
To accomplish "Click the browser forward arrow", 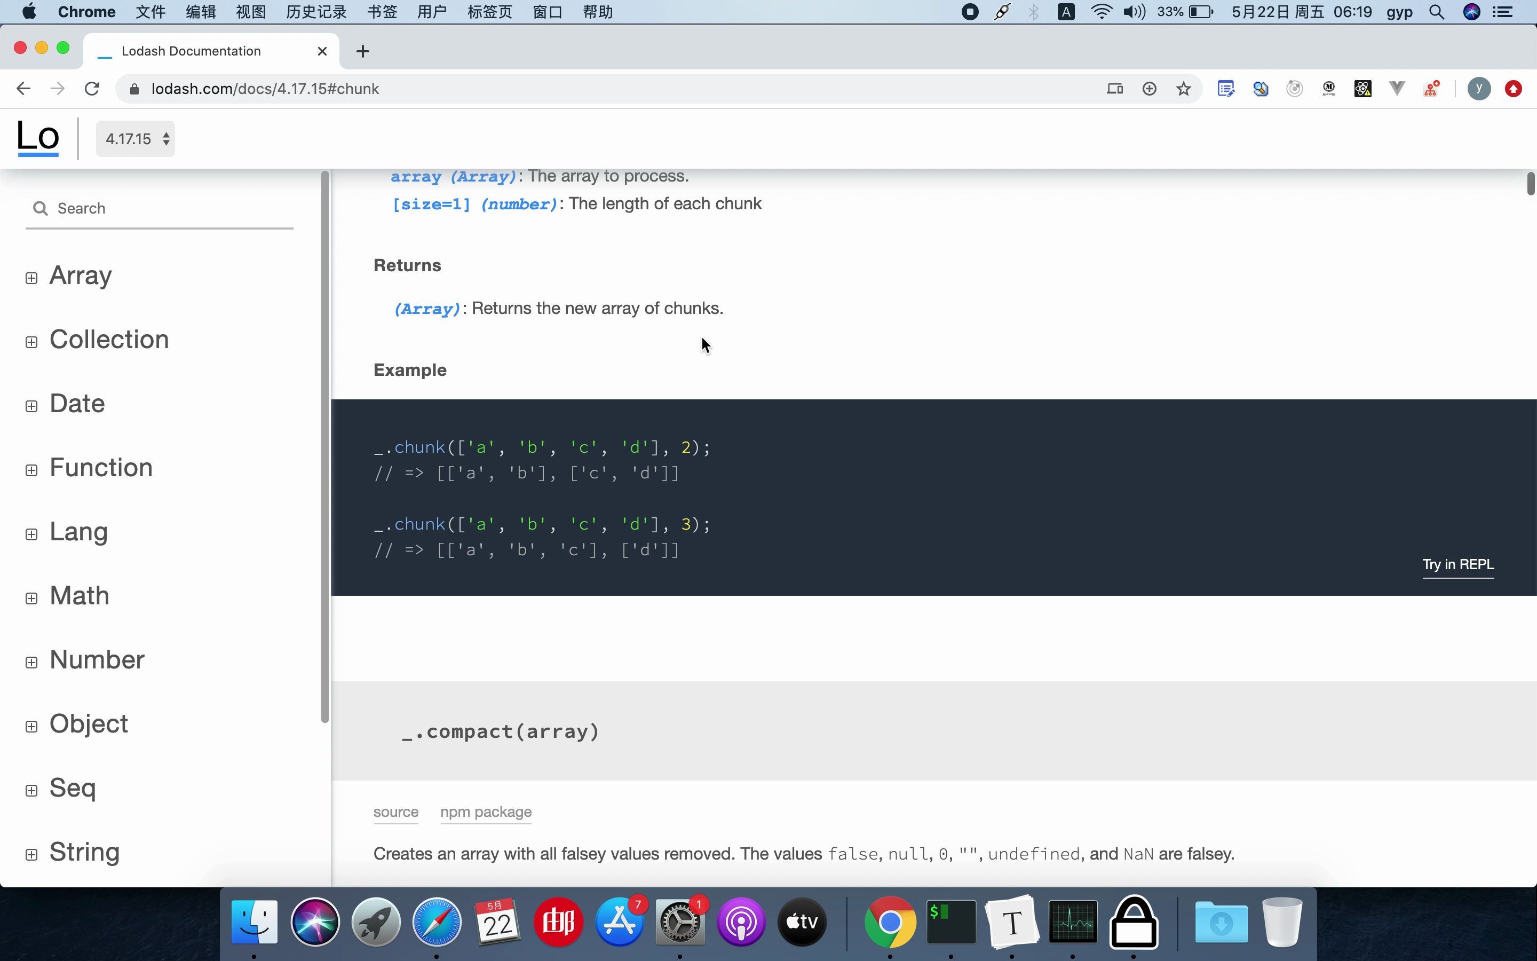I will [58, 88].
